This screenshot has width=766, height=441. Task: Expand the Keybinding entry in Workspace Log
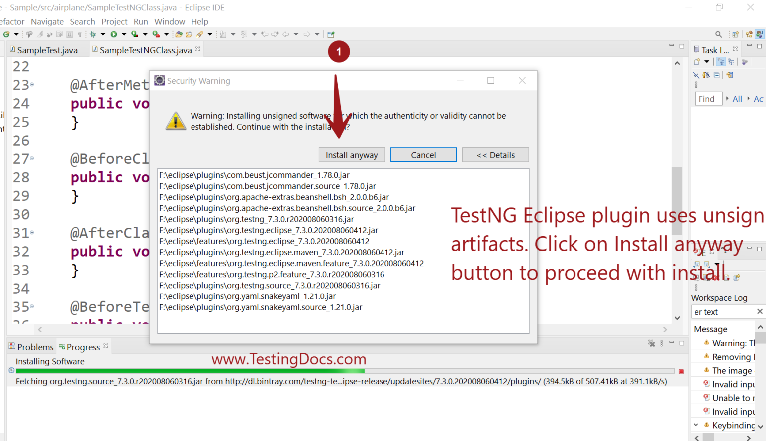pyautogui.click(x=696, y=425)
